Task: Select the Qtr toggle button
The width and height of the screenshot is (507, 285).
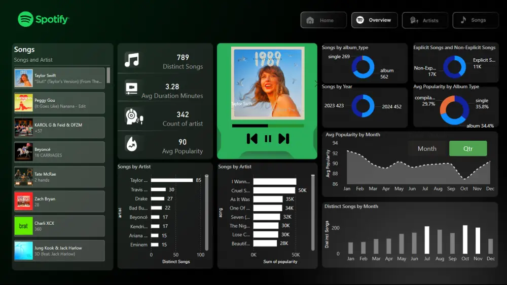Action: 468,149
